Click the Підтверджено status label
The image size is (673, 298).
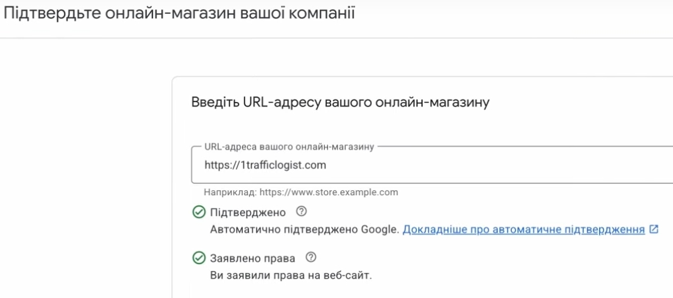(248, 212)
